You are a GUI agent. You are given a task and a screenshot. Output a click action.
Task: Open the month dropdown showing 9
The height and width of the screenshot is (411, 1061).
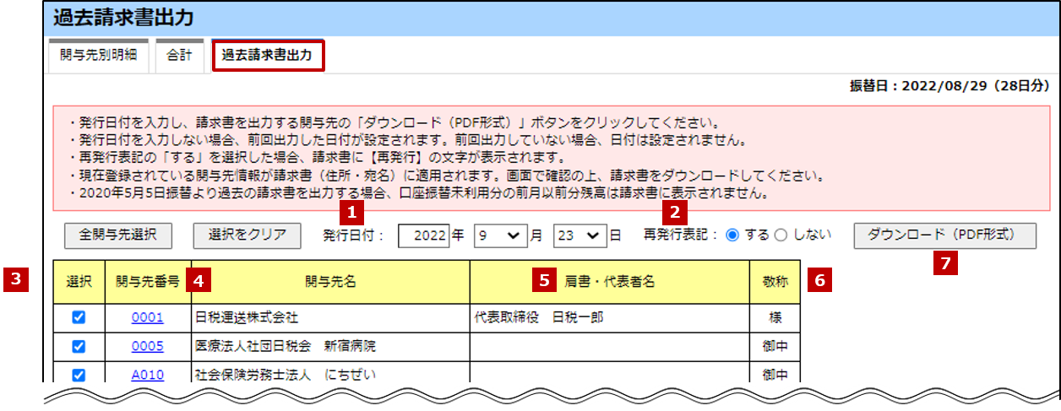coord(499,235)
